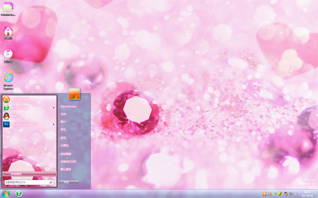Viewport: 318px width, 198px height.
Task: Click the orange tray icon
Action: click(264, 194)
